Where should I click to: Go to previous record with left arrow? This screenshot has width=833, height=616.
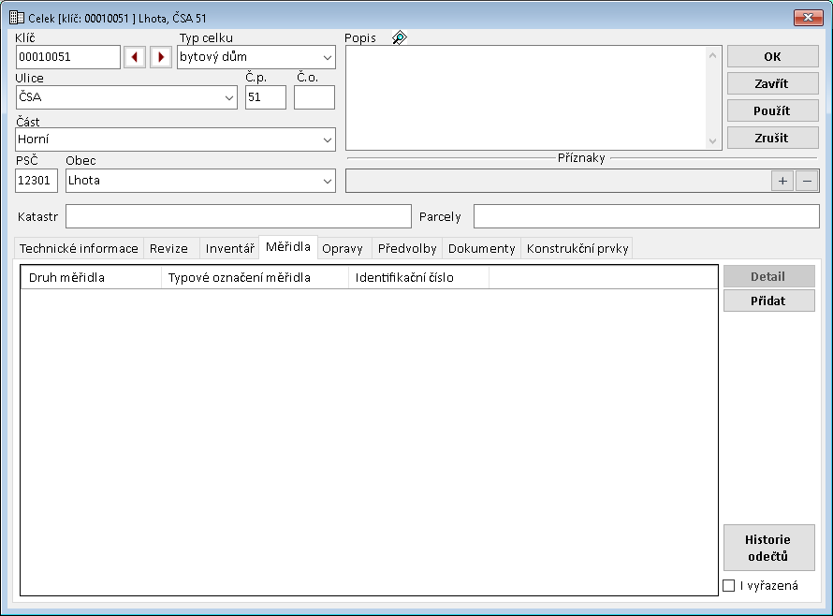click(135, 57)
